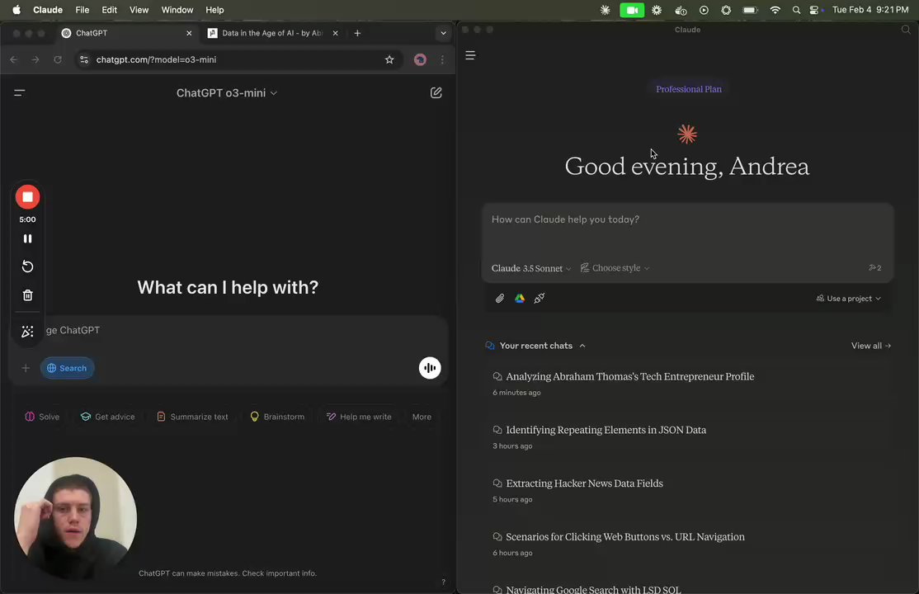Screen dimensions: 919x594
Task: Open ChatGPT sidebar menu icon
Action: click(x=19, y=92)
